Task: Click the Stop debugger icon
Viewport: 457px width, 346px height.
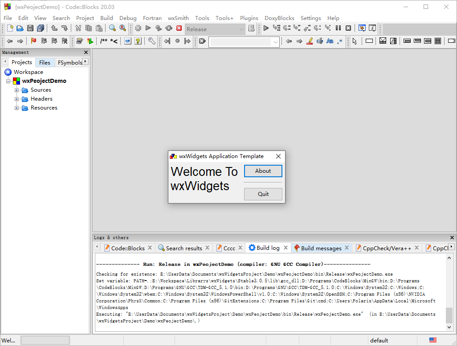Action: (348, 28)
